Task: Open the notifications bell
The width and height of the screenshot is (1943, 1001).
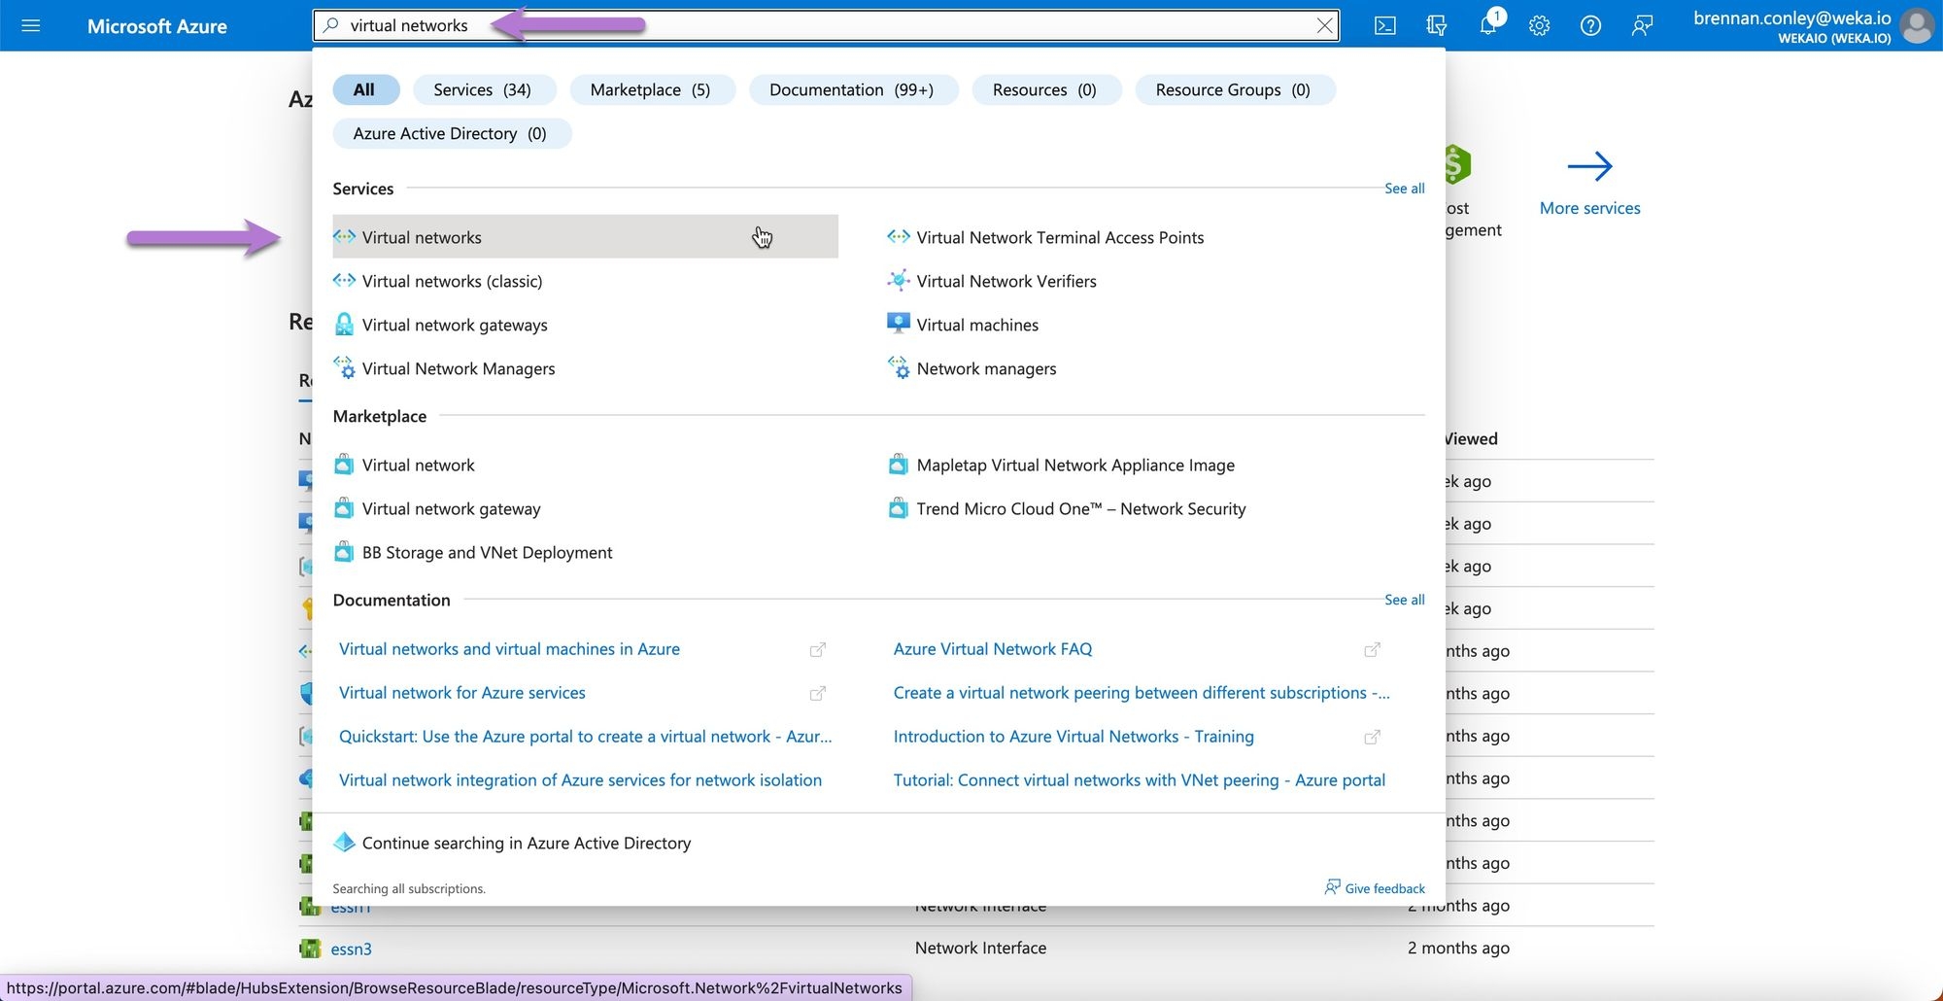Action: [x=1487, y=25]
